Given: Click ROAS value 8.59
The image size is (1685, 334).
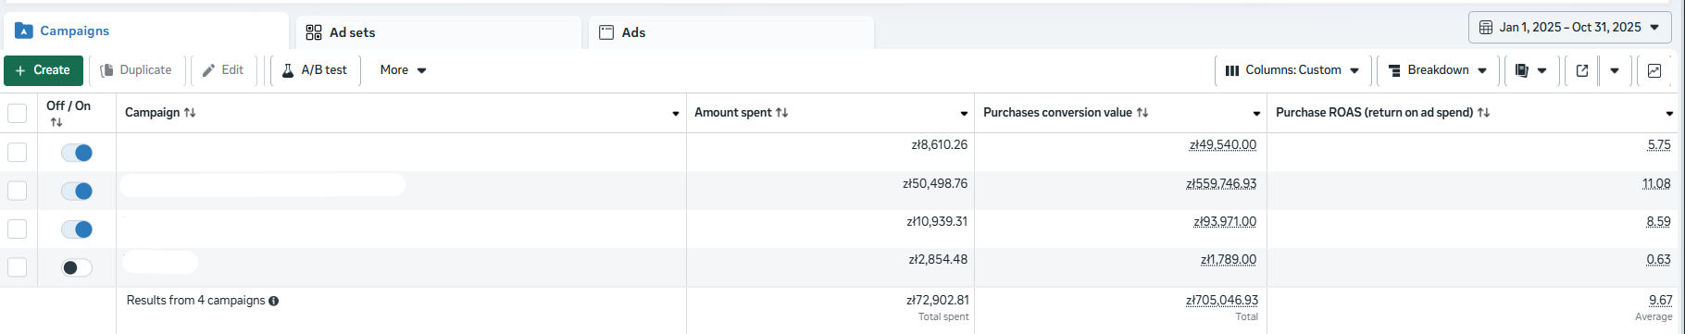Looking at the screenshot, I should 1659,222.
